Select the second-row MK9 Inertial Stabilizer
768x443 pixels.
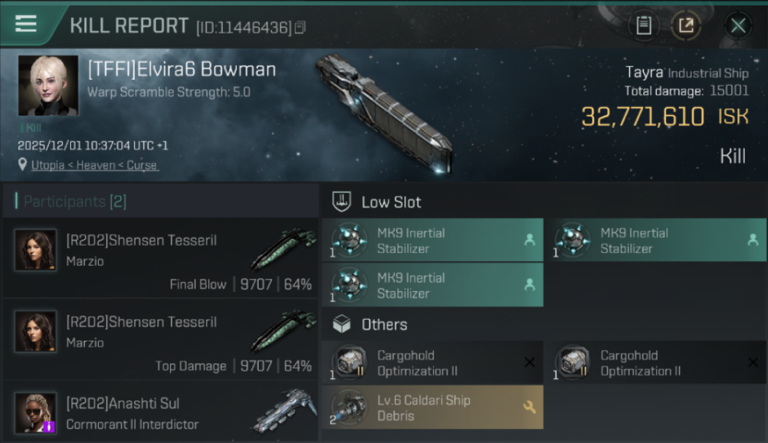(432, 285)
